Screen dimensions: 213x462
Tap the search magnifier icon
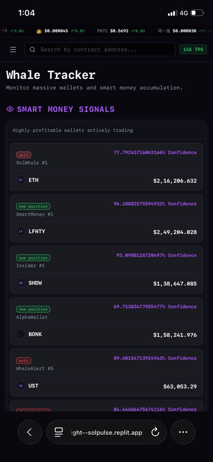tap(32, 50)
